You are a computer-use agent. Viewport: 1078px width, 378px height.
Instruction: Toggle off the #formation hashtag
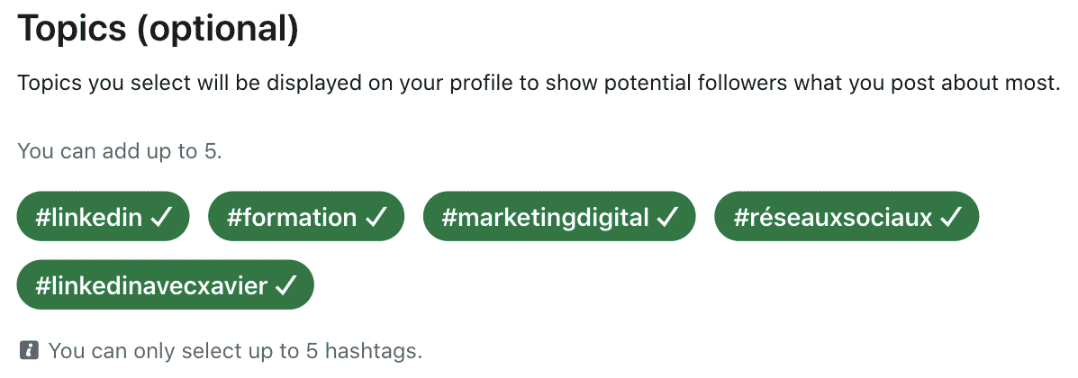306,217
